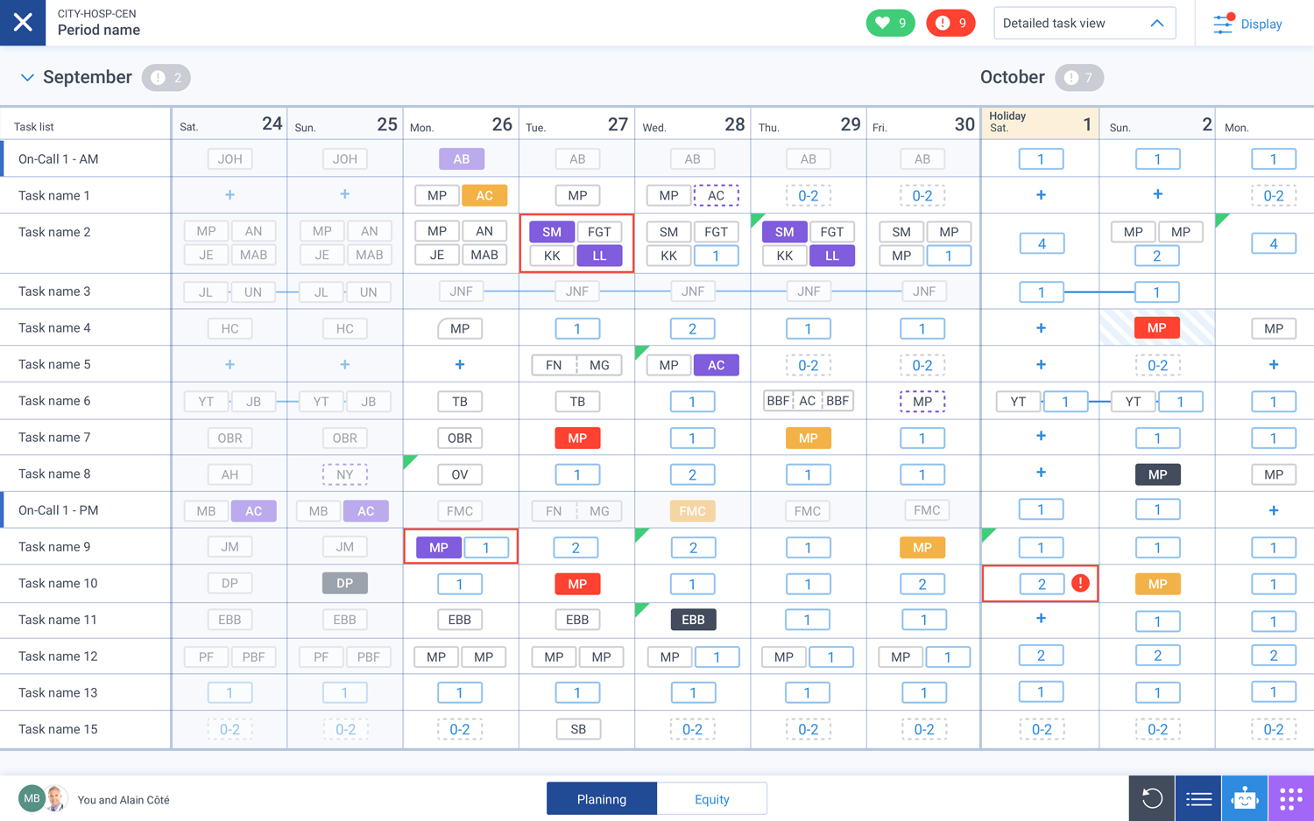Select the dark X icon at top left
The image size is (1314, 821).
tap(23, 23)
